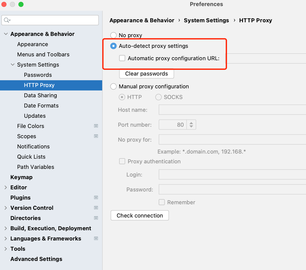Collapse the Appearance & Behavior section

tap(6, 34)
